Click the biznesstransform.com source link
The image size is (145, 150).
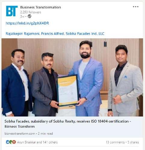coord(20,133)
